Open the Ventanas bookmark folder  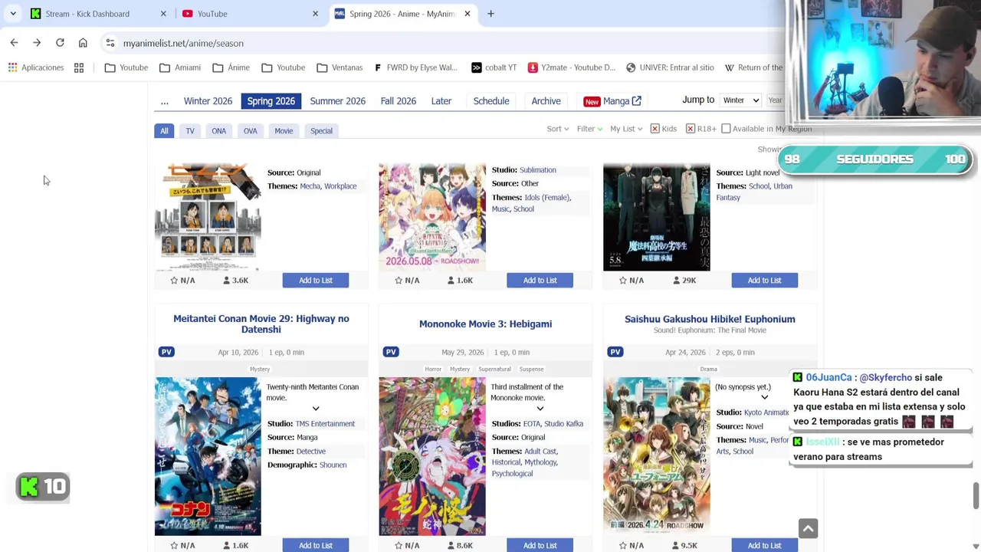coord(340,67)
